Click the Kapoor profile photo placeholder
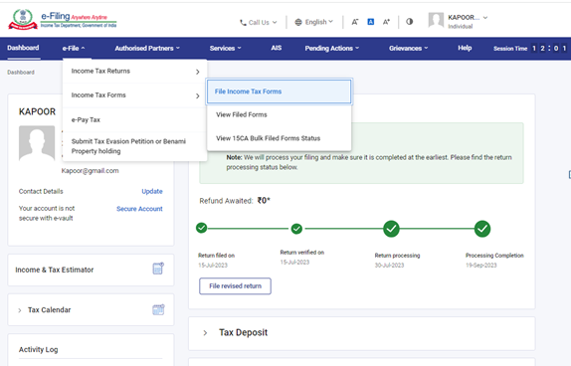This screenshot has height=366, width=571. click(x=37, y=143)
